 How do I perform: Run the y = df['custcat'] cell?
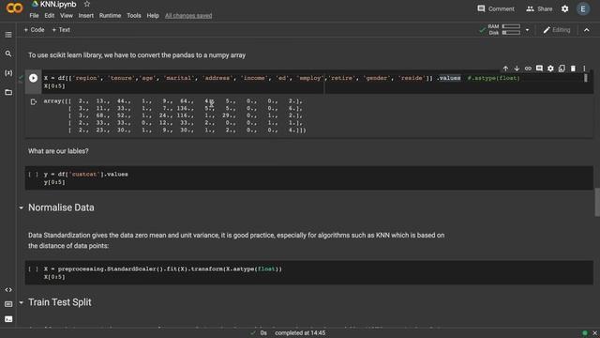point(34,175)
